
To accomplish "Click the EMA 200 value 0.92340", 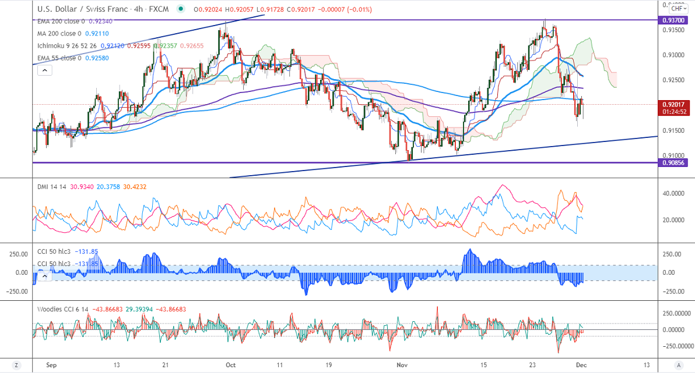I will point(100,21).
